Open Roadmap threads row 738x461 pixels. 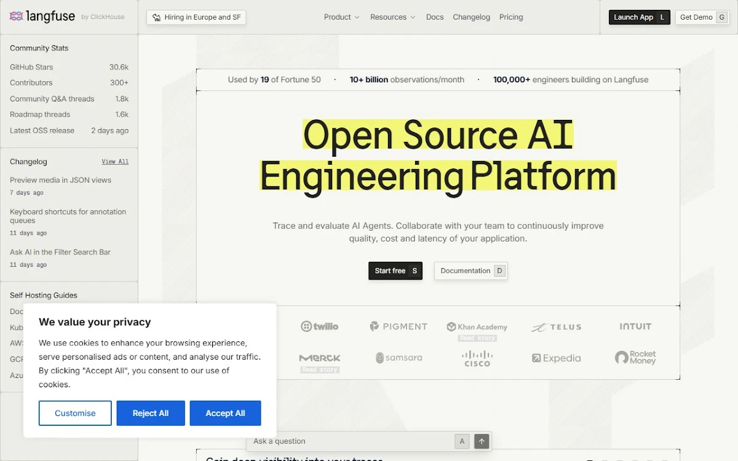click(x=69, y=114)
